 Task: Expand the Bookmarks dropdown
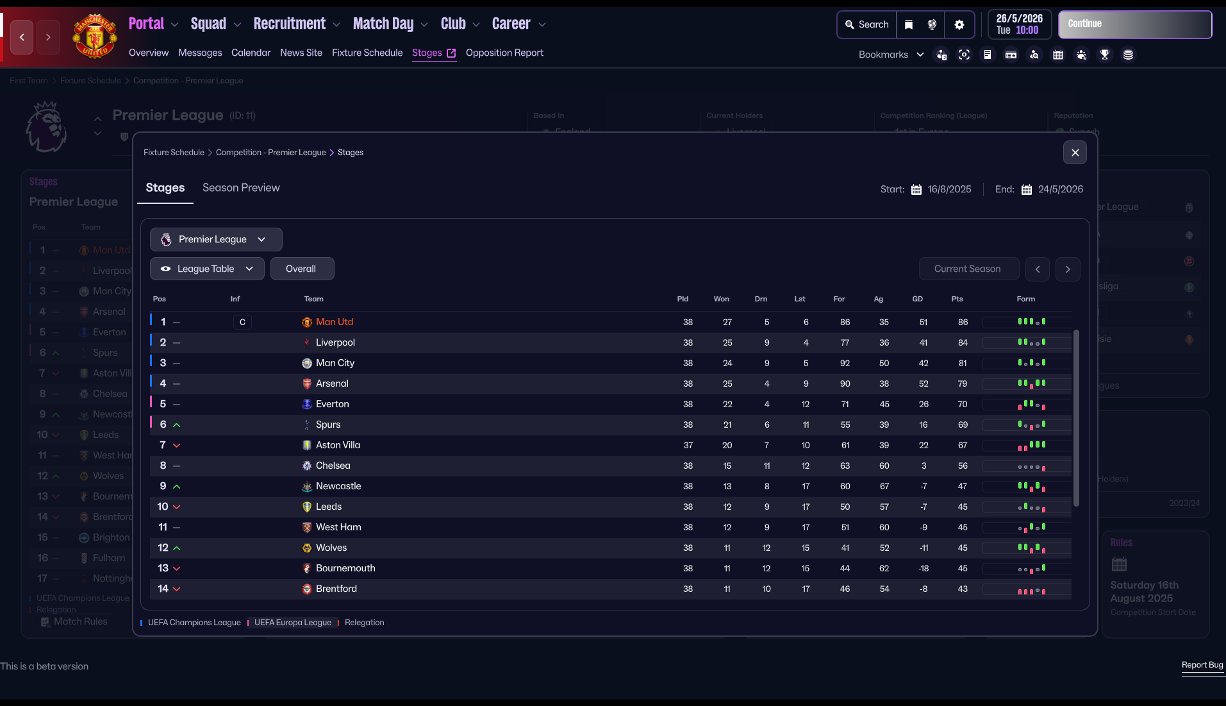click(891, 55)
